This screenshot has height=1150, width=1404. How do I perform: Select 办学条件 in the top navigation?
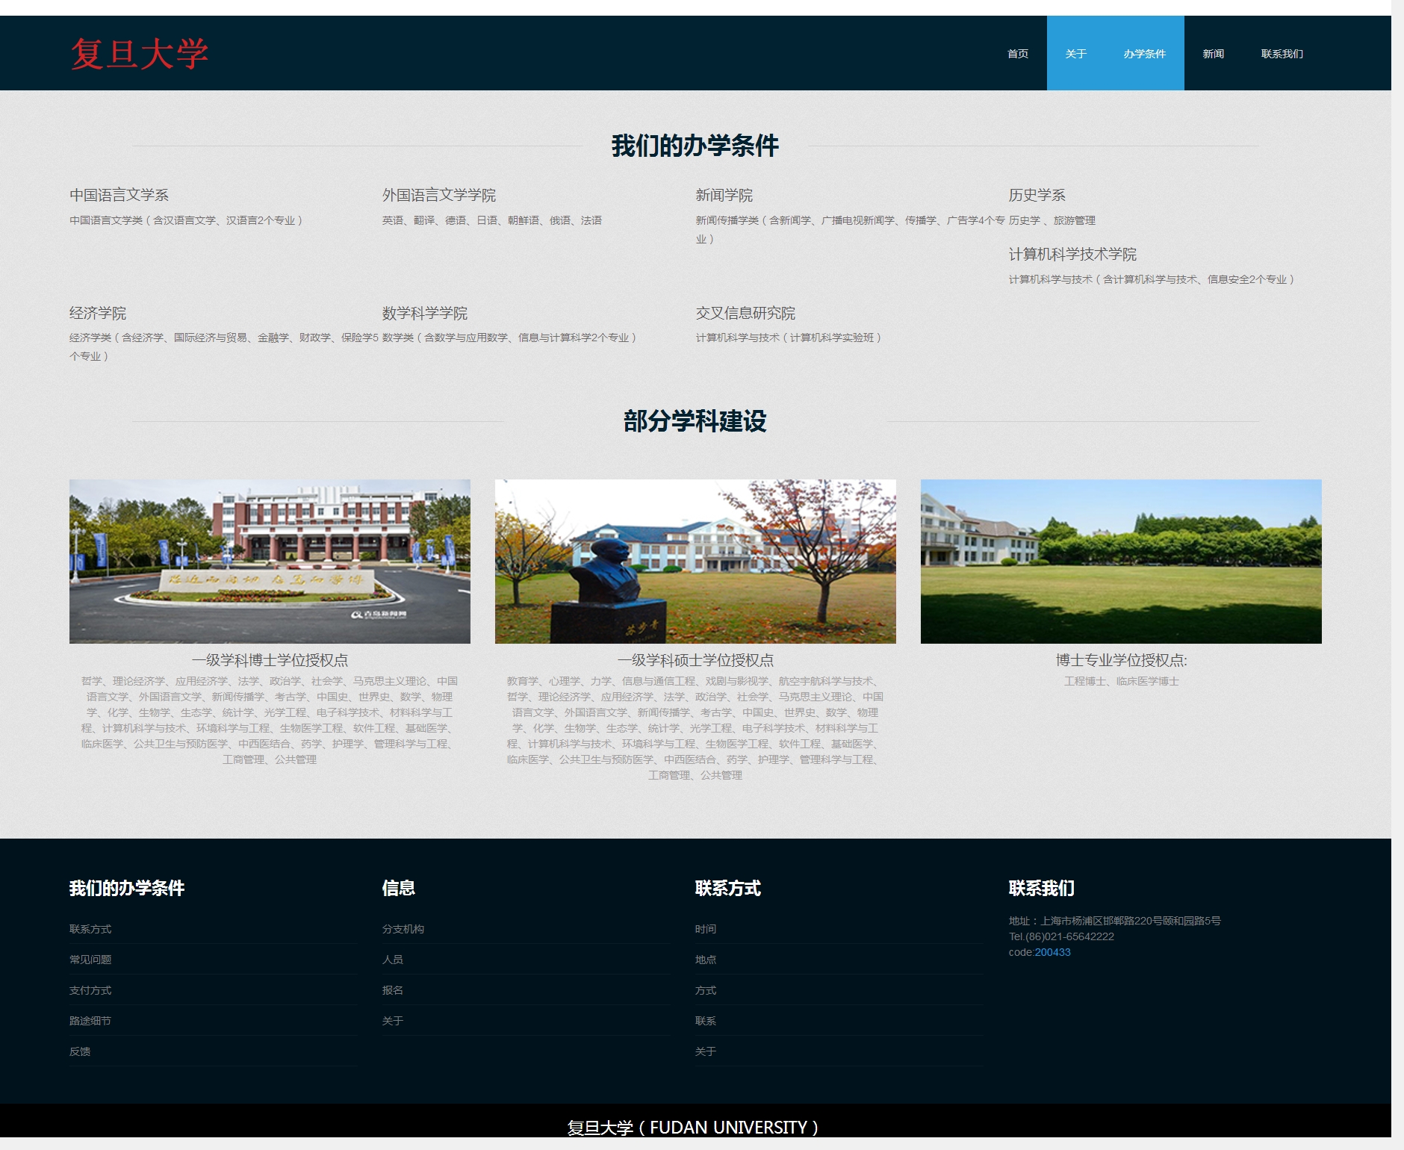[x=1144, y=54]
